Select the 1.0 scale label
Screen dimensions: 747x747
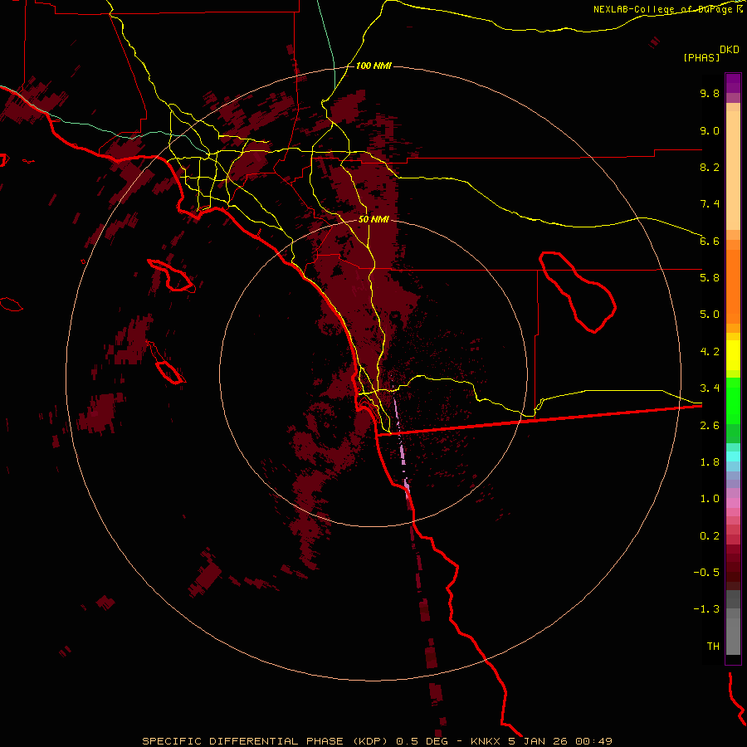pos(710,499)
